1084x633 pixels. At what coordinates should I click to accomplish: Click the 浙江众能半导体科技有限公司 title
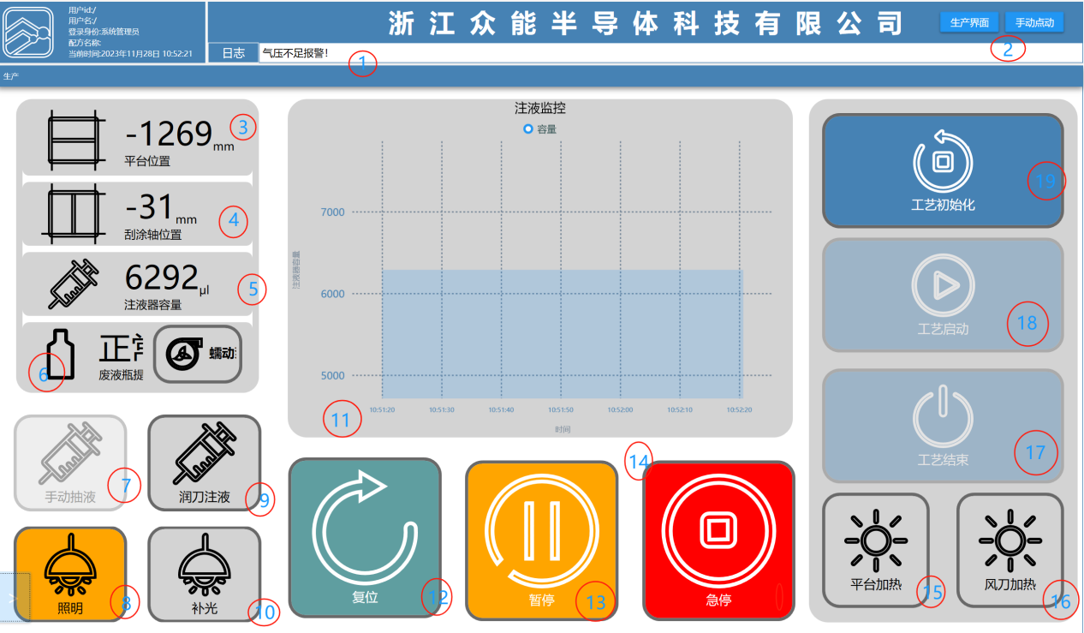coord(646,23)
